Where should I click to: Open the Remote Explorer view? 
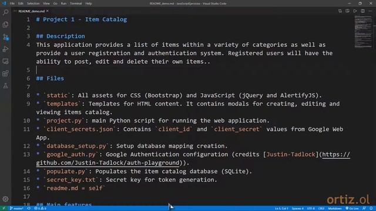pyautogui.click(x=5, y=61)
